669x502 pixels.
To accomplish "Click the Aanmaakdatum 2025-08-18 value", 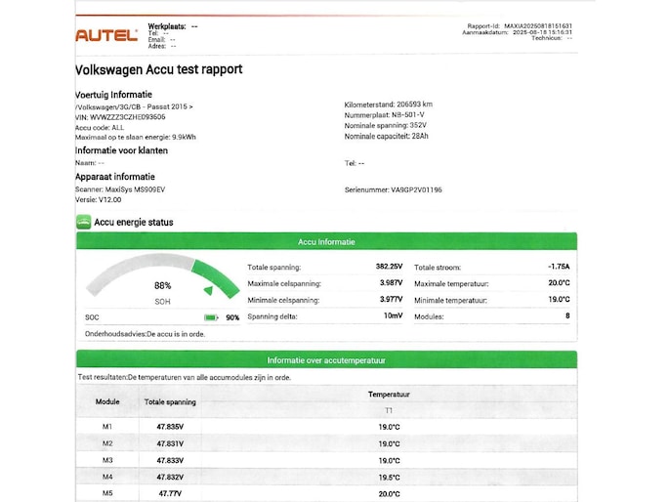I will click(x=542, y=32).
